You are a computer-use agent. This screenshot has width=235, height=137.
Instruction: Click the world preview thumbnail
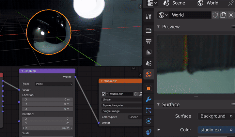196,64
